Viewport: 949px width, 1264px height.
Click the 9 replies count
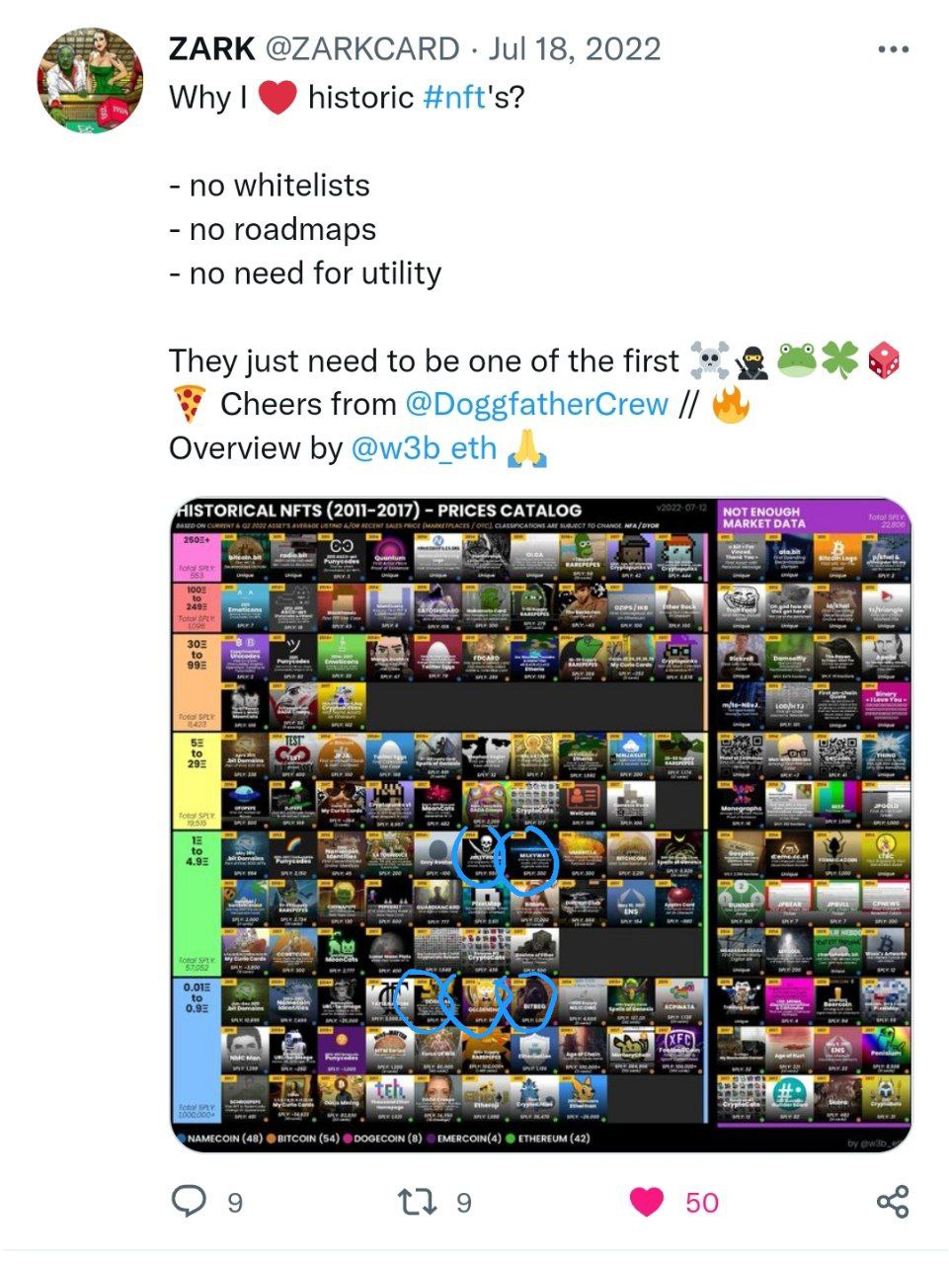[x=234, y=1203]
